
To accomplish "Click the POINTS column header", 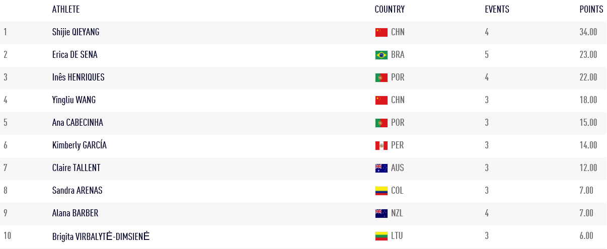I will tap(591, 10).
